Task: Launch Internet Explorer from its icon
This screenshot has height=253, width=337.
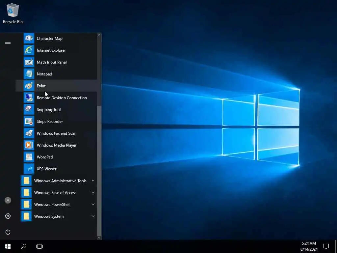Action: 29,50
